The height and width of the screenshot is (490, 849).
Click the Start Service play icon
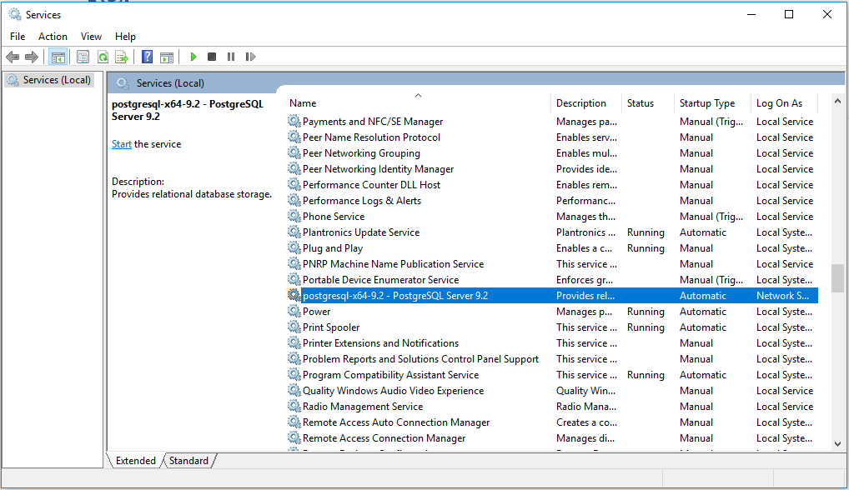tap(193, 57)
